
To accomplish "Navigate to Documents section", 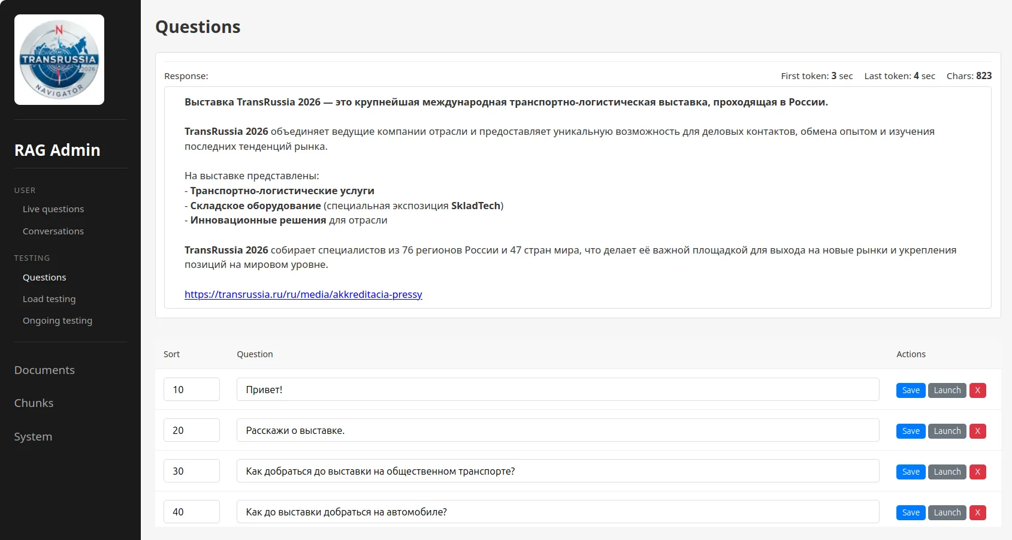I will [x=44, y=370].
